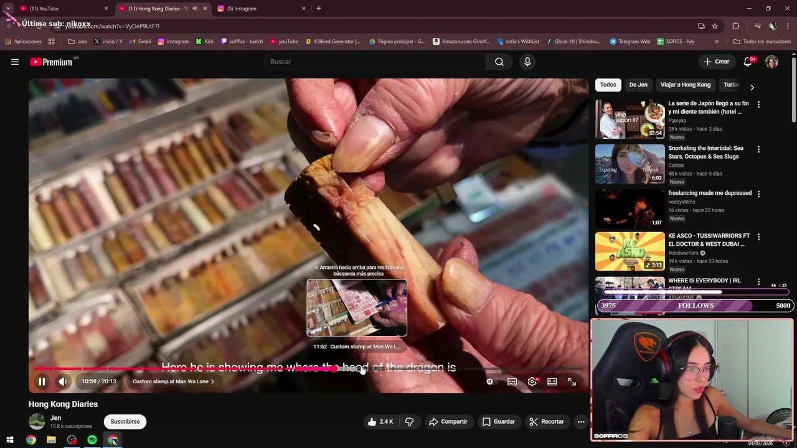Viewport: 797px width, 448px height.
Task: Select the 'De Jen' filter chip
Action: (638, 85)
